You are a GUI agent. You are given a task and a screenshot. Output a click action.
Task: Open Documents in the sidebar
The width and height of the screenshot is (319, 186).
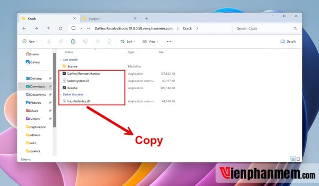36,95
